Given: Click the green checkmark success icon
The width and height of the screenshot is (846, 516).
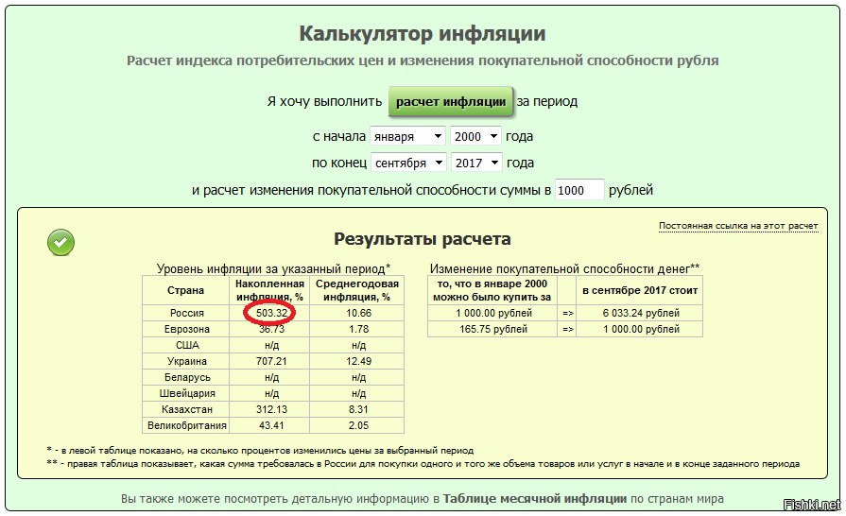Looking at the screenshot, I should coord(60,243).
